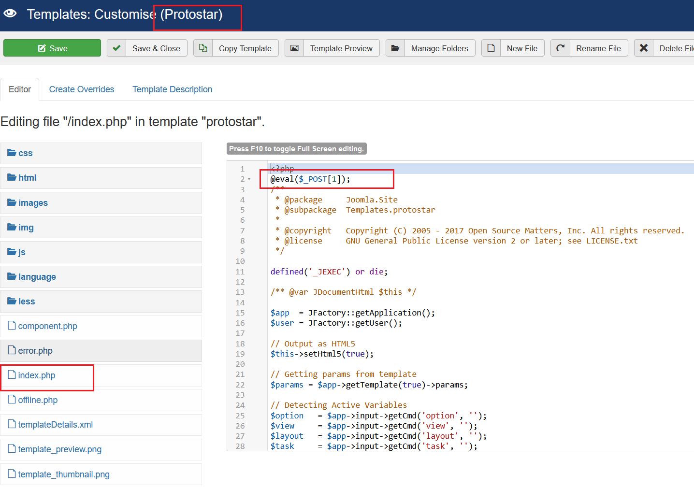Click the Copy Template icon

coord(203,48)
